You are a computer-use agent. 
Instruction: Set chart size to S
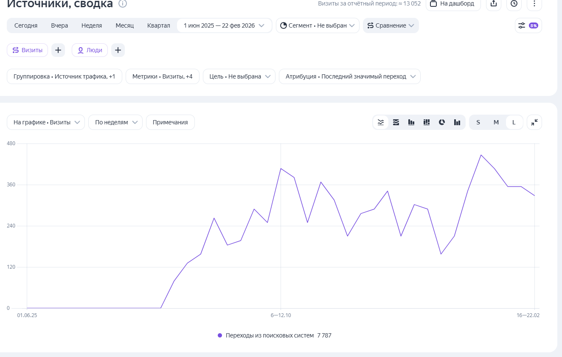point(478,122)
